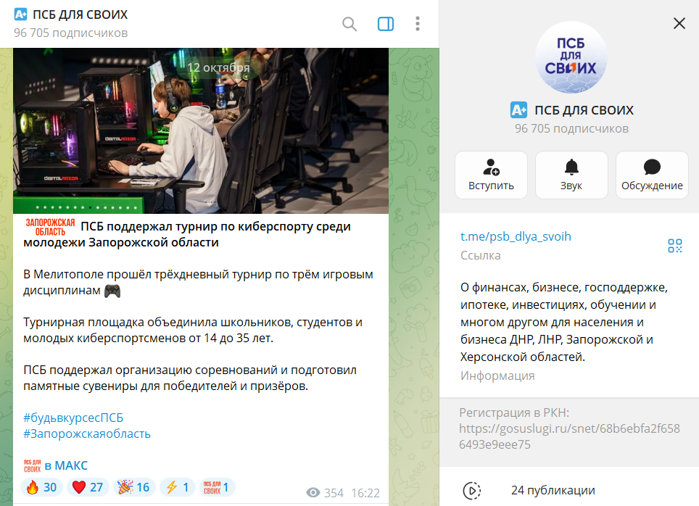The height and width of the screenshot is (506, 699).
Task: Click the 12 октября date badge
Action: tap(218, 67)
